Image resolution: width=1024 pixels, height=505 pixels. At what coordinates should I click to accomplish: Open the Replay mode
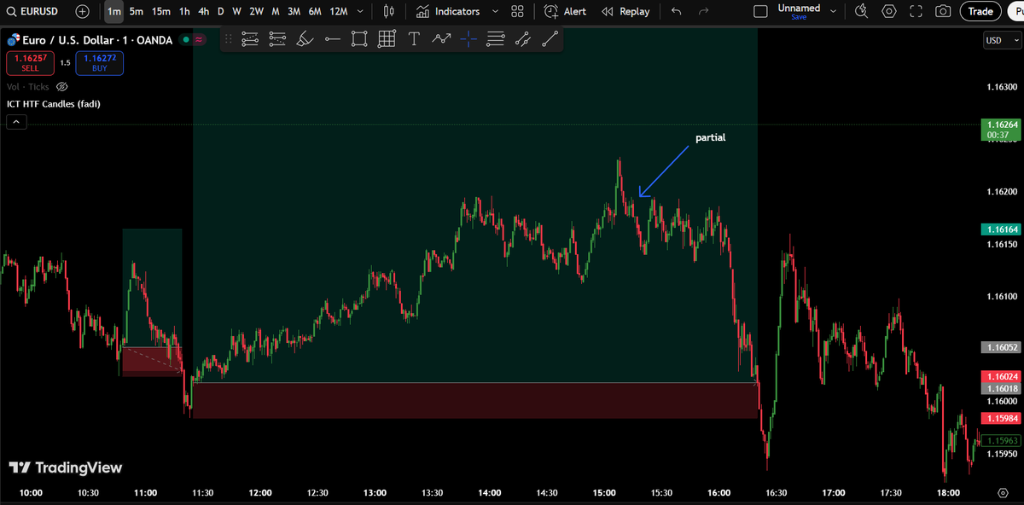click(x=625, y=11)
